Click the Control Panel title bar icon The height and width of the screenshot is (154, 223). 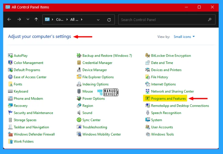point(8,7)
